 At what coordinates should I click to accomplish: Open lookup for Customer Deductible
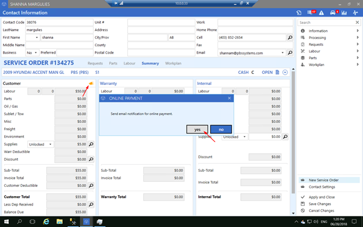tap(91, 185)
